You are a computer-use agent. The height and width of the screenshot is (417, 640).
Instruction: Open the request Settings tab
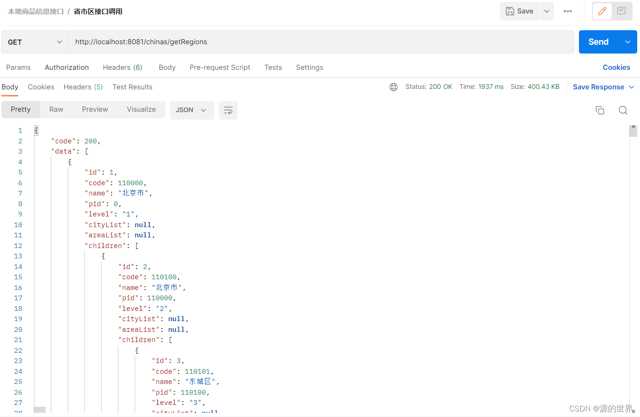310,67
